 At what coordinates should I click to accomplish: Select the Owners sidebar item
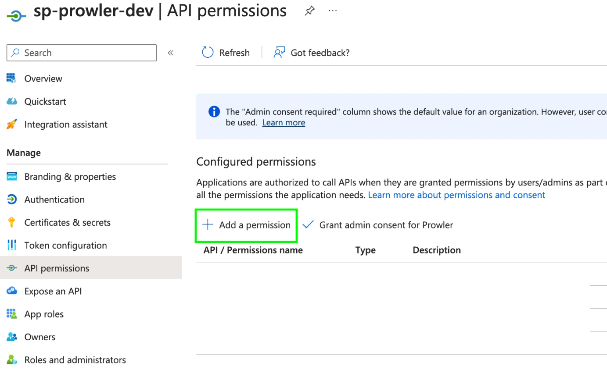coord(40,337)
